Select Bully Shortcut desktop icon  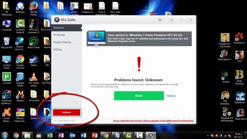(x=239, y=77)
